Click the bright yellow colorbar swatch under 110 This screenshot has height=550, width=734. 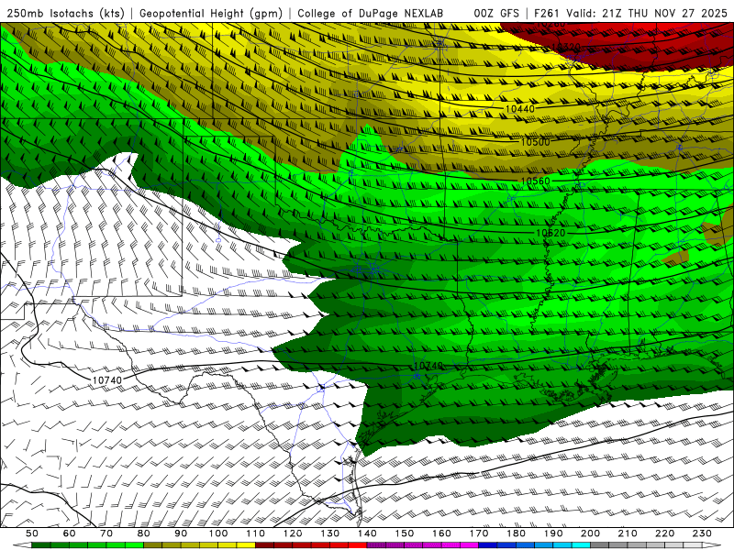click(x=246, y=545)
